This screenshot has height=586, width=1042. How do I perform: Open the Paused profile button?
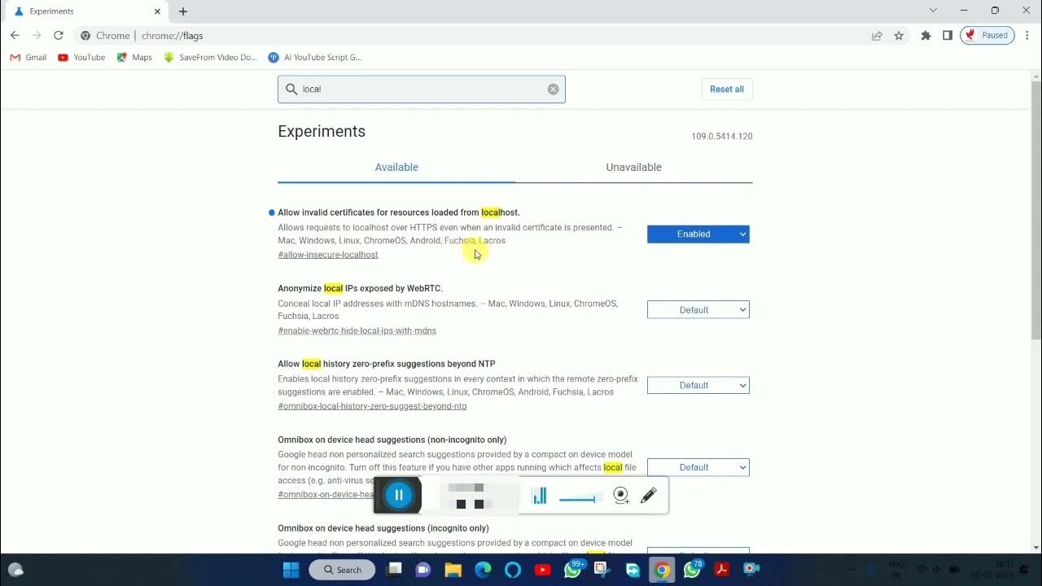(987, 36)
